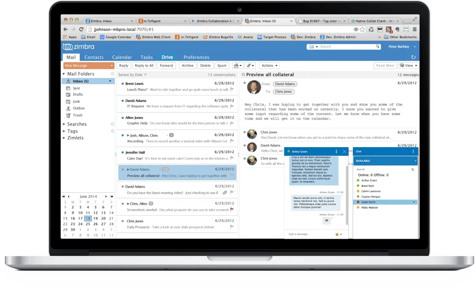Click the Reply button
Image resolution: width=476 pixels, height=290 pixels.
pyautogui.click(x=124, y=65)
